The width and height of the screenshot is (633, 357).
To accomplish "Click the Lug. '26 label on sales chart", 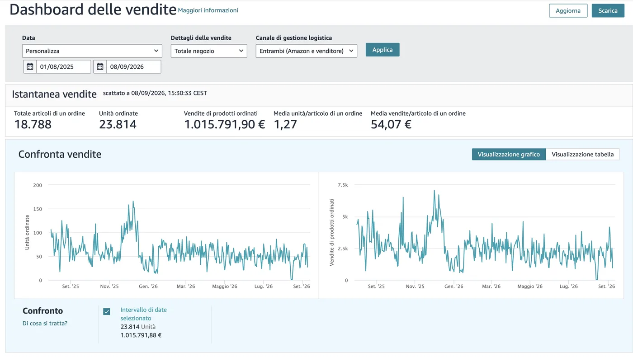I will click(569, 287).
